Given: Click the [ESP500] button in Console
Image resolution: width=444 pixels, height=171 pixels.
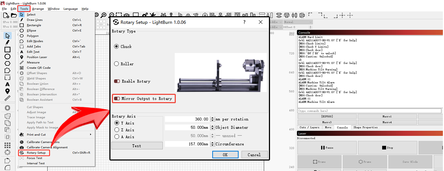Looking at the screenshot, I should [327, 117].
